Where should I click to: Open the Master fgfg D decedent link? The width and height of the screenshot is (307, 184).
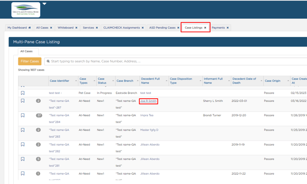click(149, 130)
